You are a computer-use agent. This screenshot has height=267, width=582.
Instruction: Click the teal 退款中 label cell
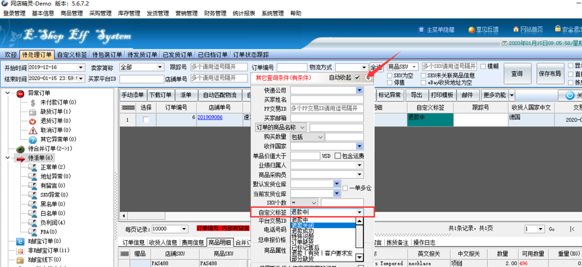tap(430, 120)
